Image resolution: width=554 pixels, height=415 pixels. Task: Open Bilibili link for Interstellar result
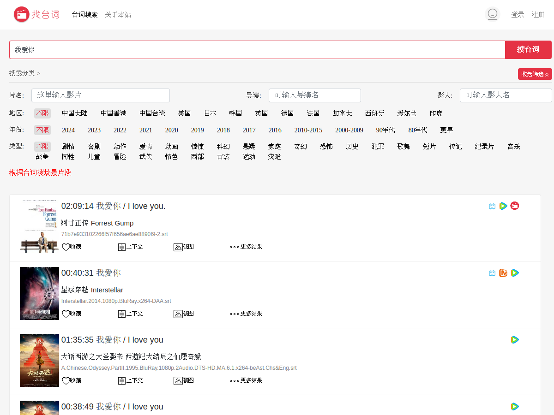[x=492, y=273]
